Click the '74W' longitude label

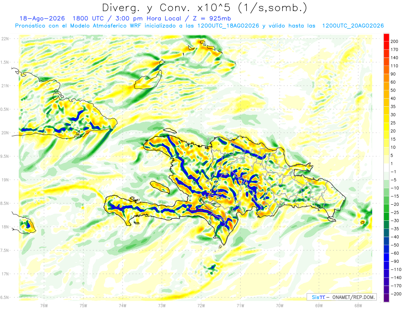click(x=123, y=305)
